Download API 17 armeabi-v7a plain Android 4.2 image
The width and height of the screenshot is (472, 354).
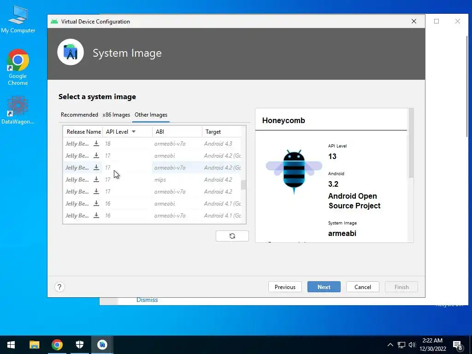96,192
